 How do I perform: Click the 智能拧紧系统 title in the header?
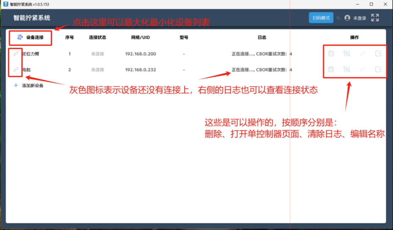pyautogui.click(x=32, y=18)
